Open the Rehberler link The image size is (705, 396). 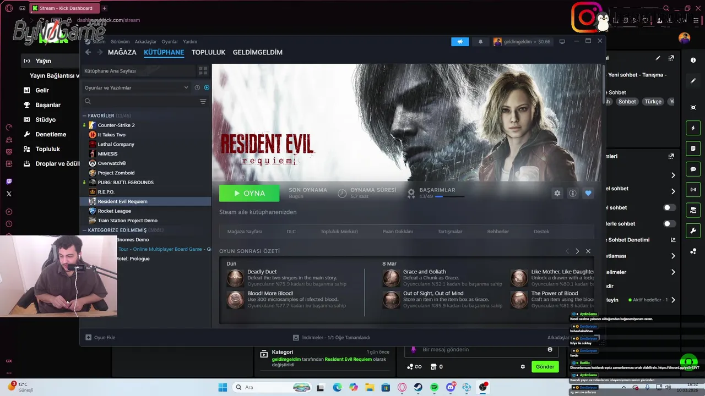[x=498, y=232]
